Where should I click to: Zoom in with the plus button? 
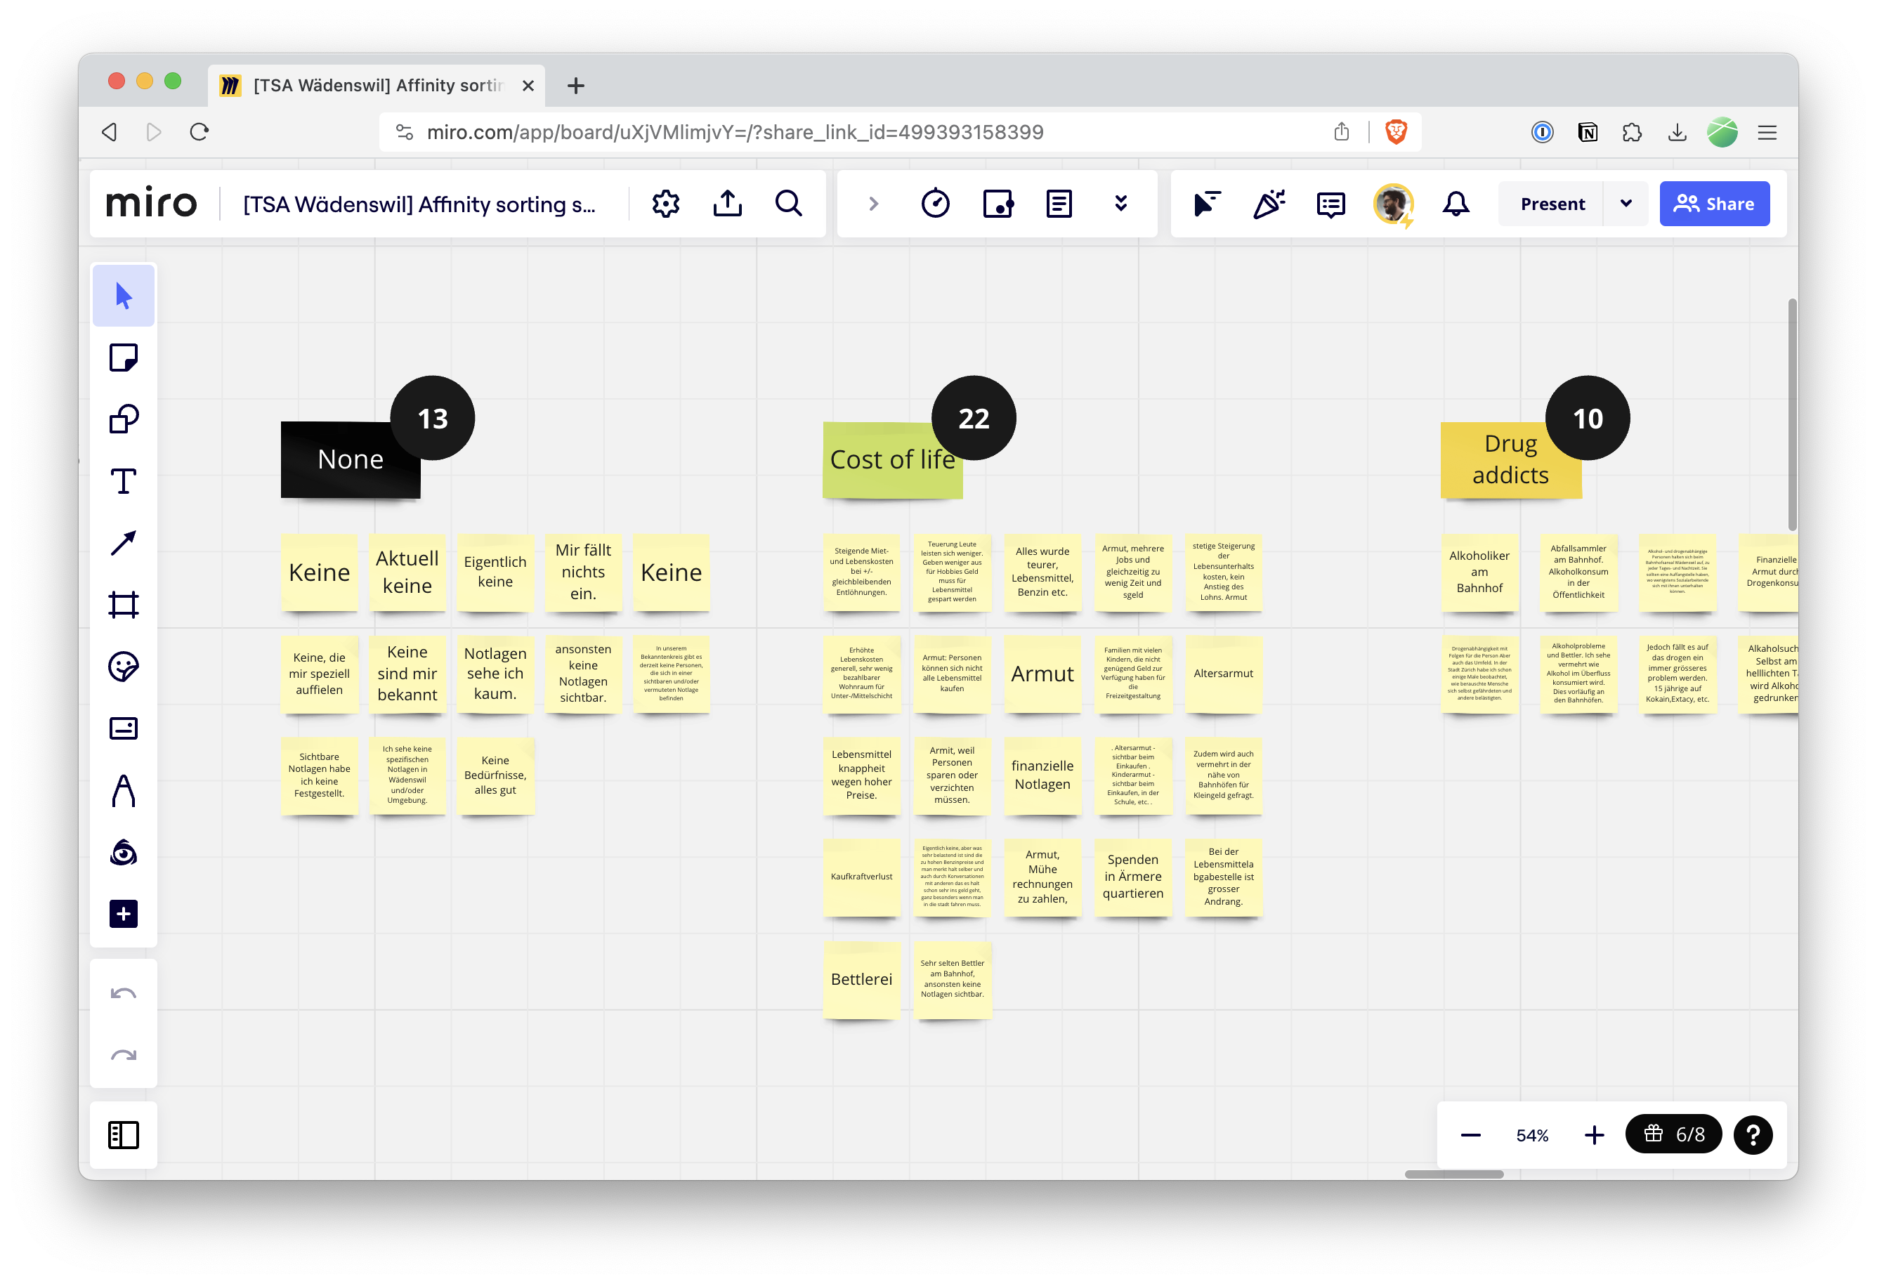point(1593,1134)
